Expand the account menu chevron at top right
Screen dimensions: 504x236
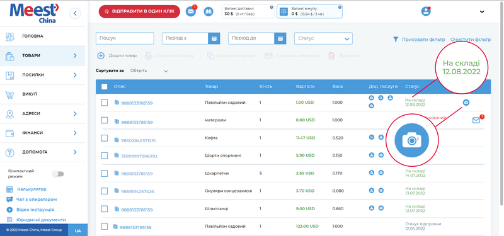[x=482, y=11]
